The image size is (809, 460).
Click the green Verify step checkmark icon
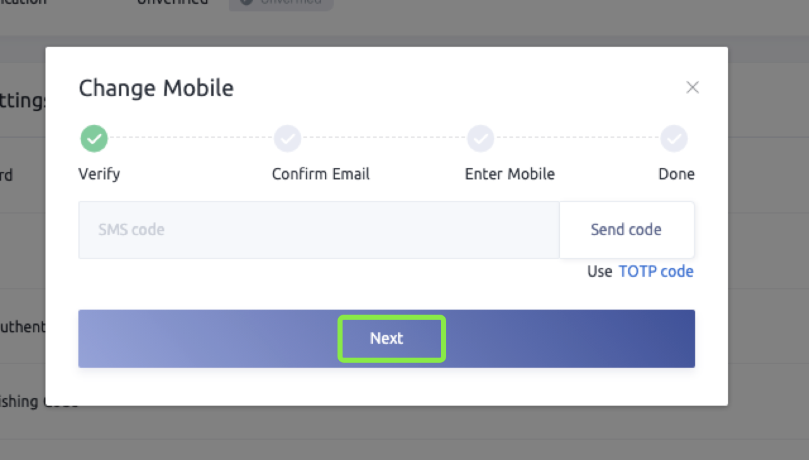coord(94,138)
